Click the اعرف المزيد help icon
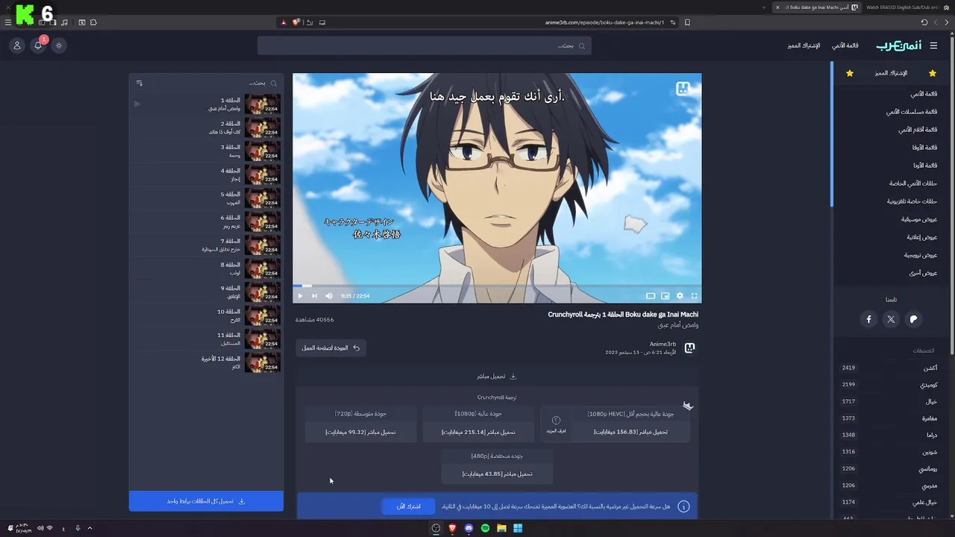Screen dimensions: 955x537 (x=556, y=424)
